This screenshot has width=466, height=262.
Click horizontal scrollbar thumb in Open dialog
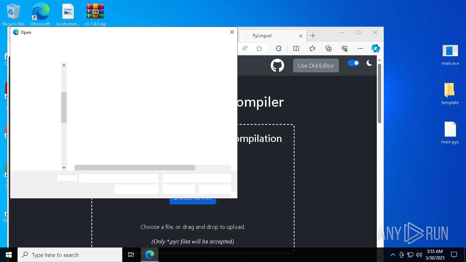(x=135, y=167)
